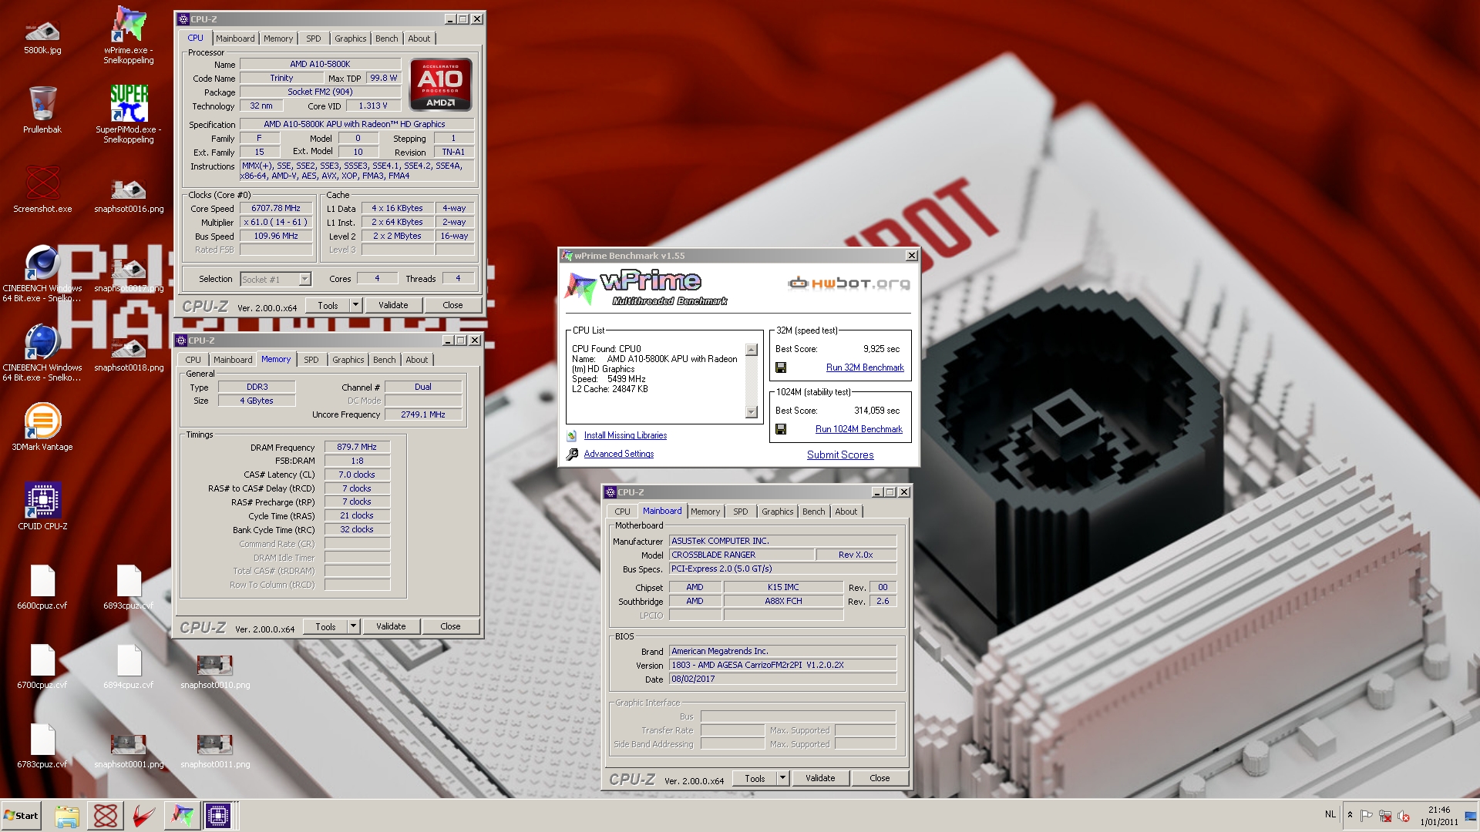Open Graphics tab in the Memory CPU-Z window

[348, 360]
